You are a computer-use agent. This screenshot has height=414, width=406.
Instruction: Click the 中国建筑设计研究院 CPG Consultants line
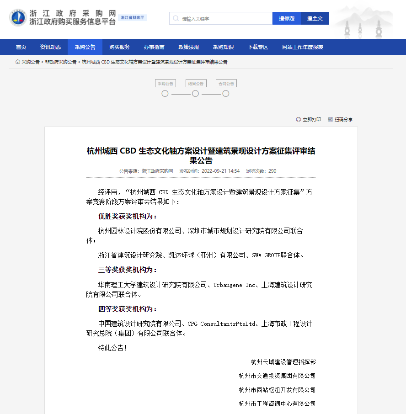tap(199, 329)
